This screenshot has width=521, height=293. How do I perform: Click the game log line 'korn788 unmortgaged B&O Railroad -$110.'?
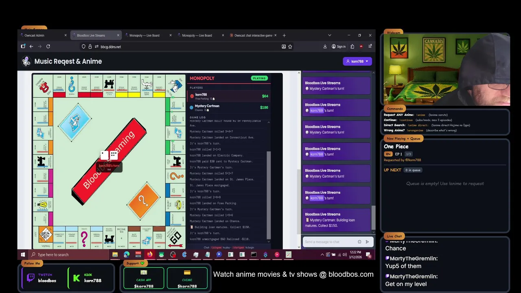220,239
